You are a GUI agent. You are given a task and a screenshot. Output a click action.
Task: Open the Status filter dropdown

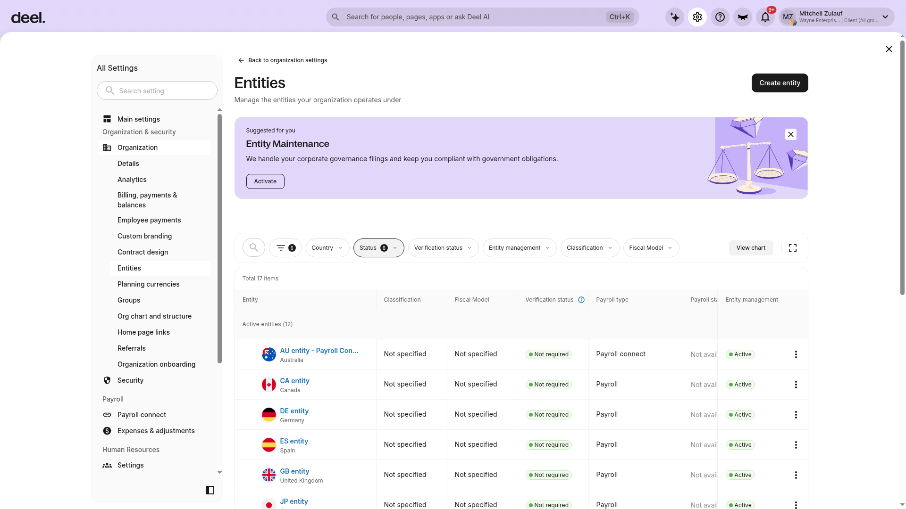click(x=379, y=248)
